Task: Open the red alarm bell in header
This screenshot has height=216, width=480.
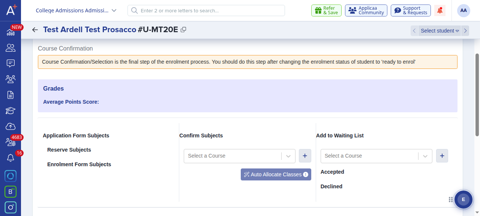Action: click(x=440, y=10)
